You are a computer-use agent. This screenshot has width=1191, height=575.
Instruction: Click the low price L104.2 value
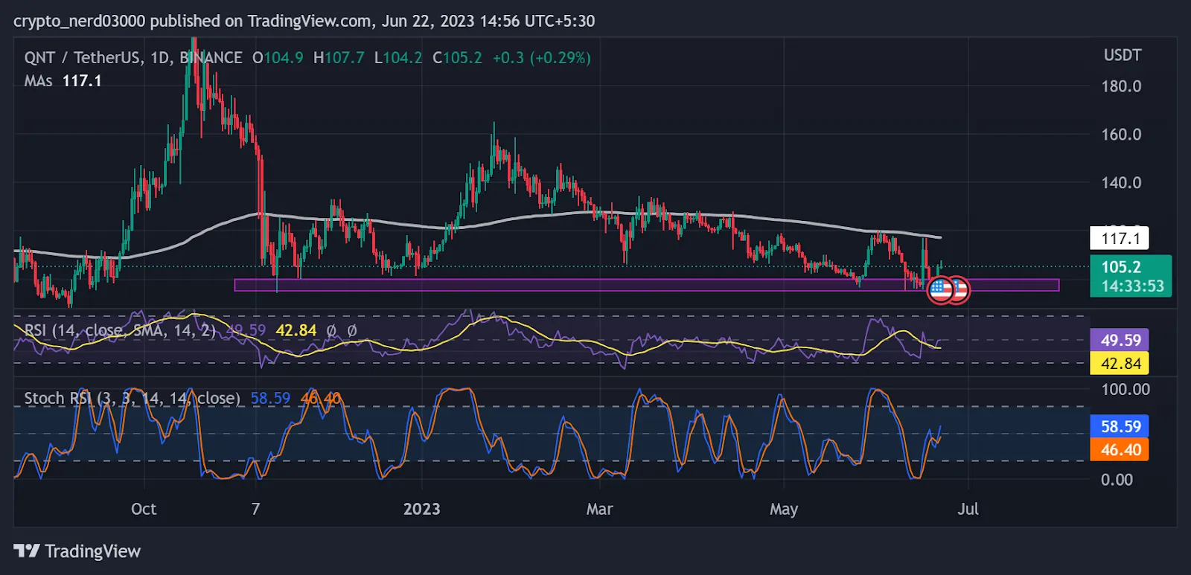[398, 57]
